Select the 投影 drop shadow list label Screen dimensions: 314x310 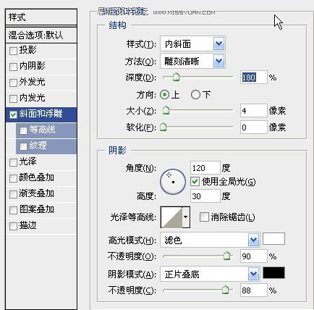coord(27,50)
